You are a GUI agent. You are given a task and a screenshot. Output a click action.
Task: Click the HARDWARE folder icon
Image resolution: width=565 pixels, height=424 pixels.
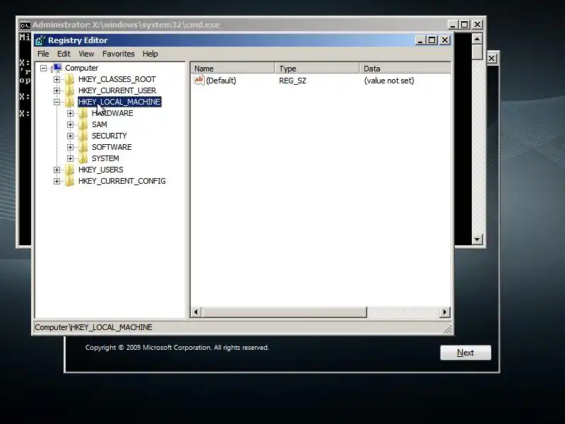83,113
